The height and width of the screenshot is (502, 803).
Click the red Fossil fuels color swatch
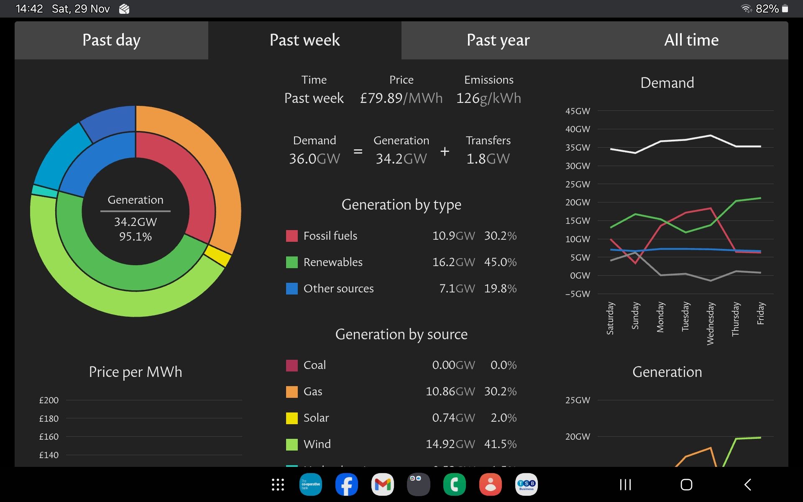click(x=292, y=236)
